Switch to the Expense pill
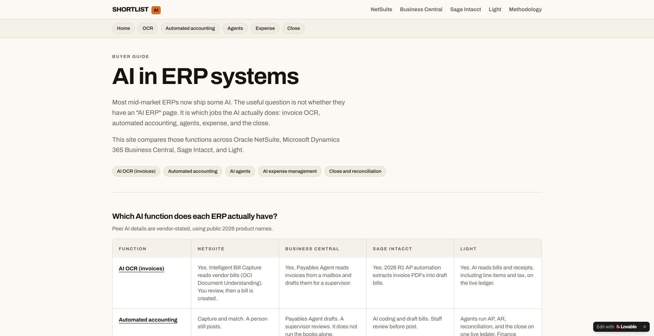This screenshot has height=336, width=654. pos(265,28)
